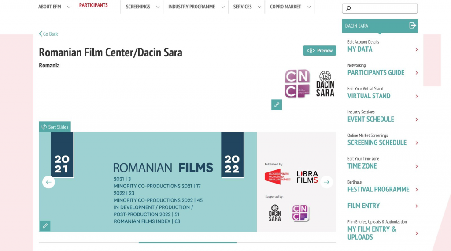Select the PARTICIPANTS menu item
Image resolution: width=451 pixels, height=251 pixels.
pyautogui.click(x=93, y=5)
